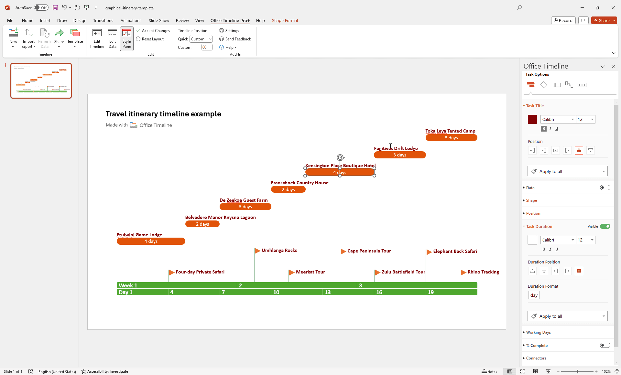This screenshot has width=621, height=375.
Task: Open the Quick timeline position dropdown
Action: tap(201, 39)
